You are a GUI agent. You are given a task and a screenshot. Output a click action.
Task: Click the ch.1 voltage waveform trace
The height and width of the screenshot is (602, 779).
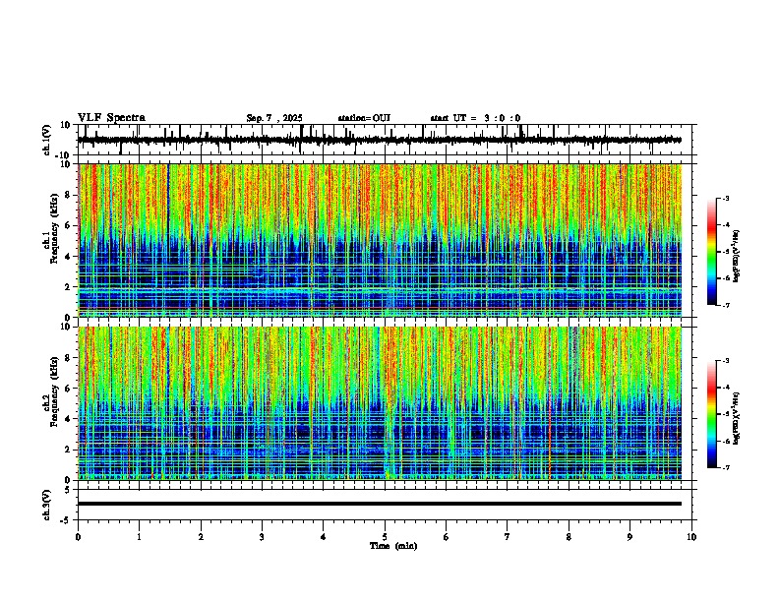(x=380, y=140)
